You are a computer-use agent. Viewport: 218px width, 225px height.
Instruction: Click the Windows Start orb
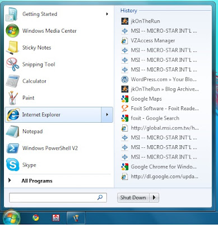pyautogui.click(x=11, y=218)
